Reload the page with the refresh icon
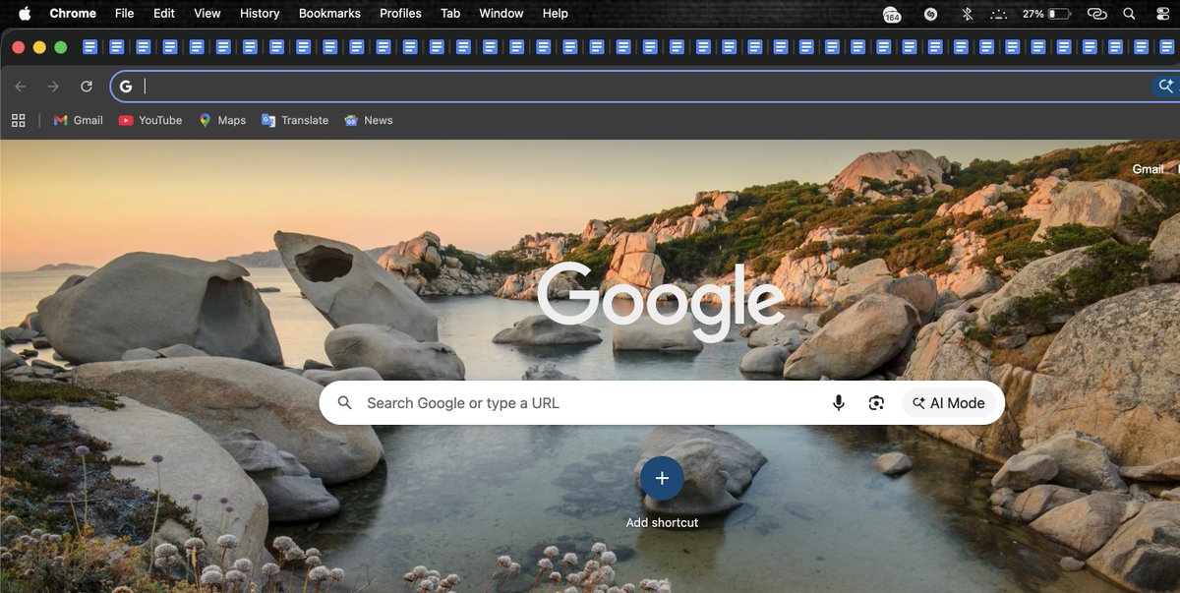Screen dimensions: 1180x593 (x=87, y=87)
